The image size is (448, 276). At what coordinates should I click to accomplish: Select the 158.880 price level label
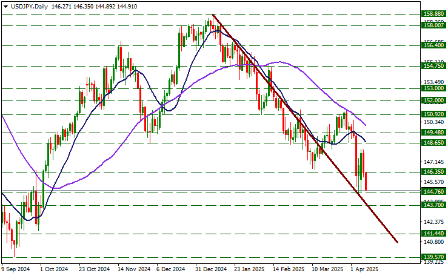(x=433, y=14)
